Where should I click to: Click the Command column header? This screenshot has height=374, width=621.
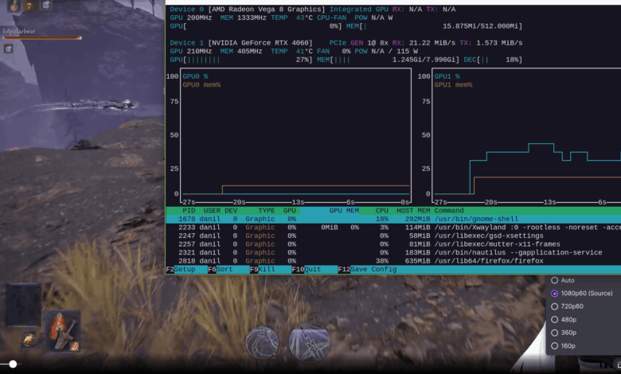pos(449,211)
